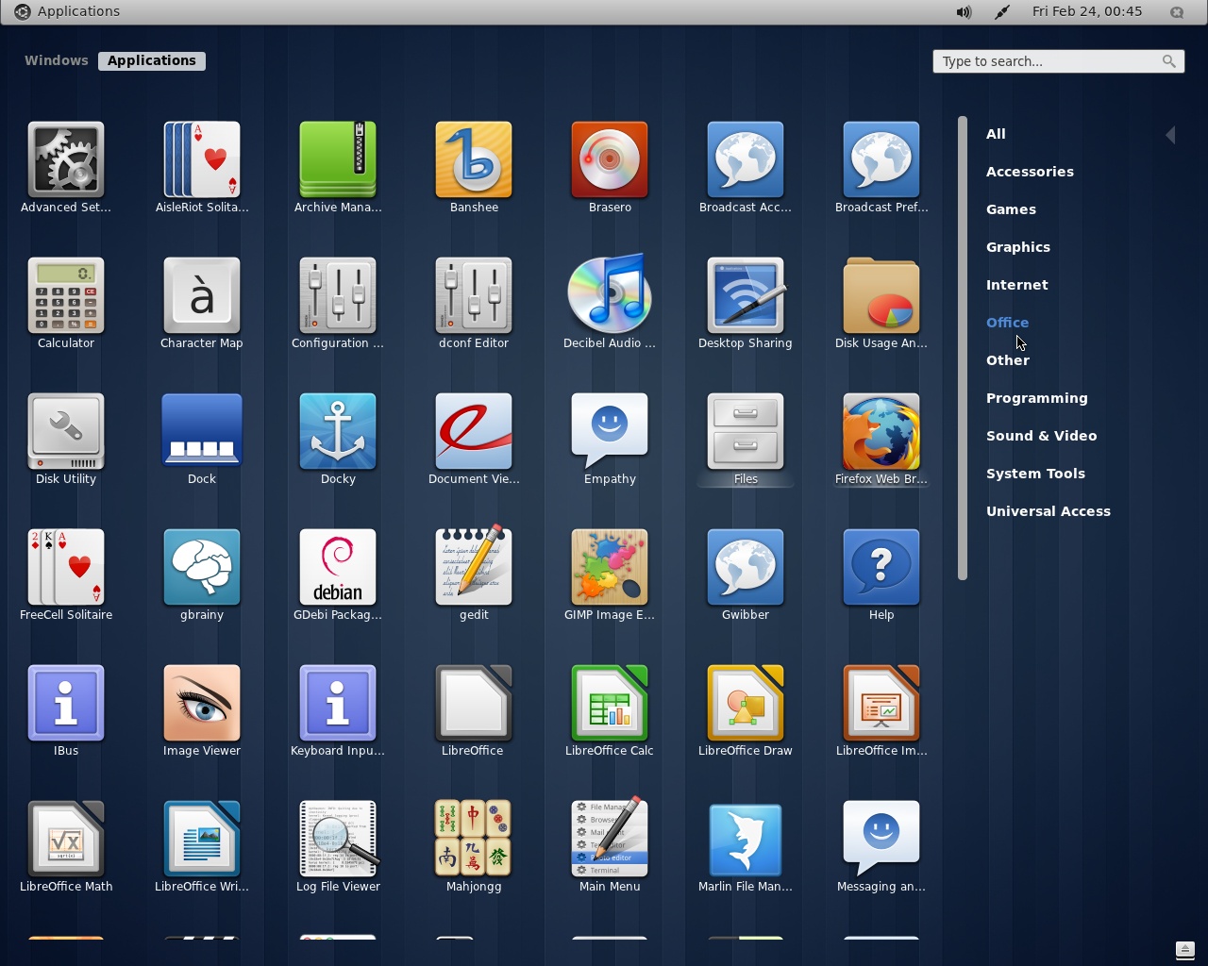Open LibreOffice Math
This screenshot has width=1208, height=966.
tap(66, 847)
